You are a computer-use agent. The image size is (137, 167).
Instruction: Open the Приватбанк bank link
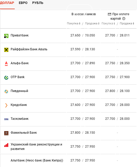click(x=19, y=35)
